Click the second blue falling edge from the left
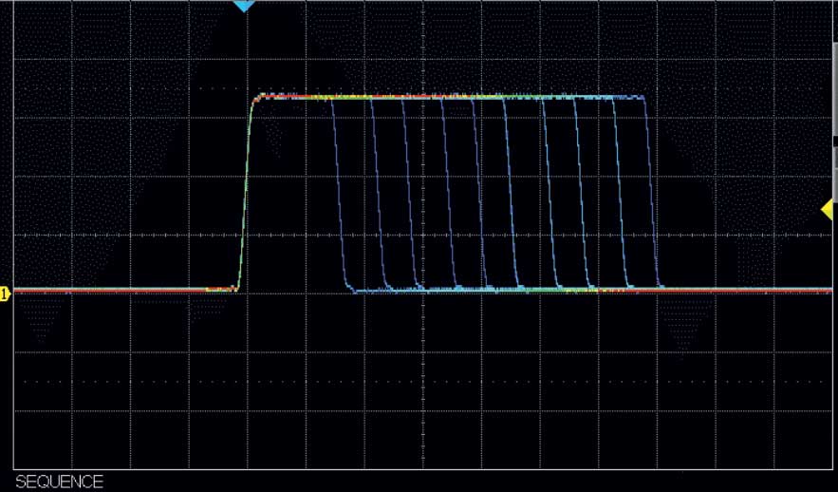Viewport: 838px width, 492px height. point(376,190)
